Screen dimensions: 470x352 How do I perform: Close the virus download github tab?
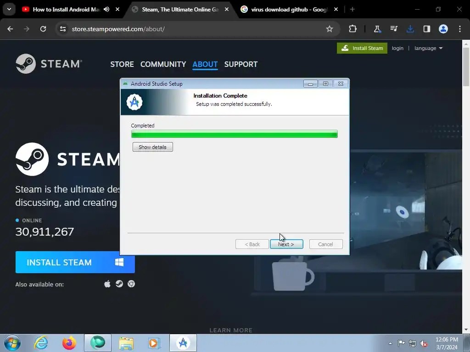click(336, 9)
